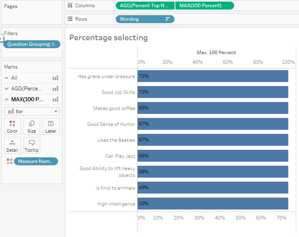Image resolution: width=299 pixels, height=237 pixels.
Task: Click the Label marks card button
Action: (51, 126)
